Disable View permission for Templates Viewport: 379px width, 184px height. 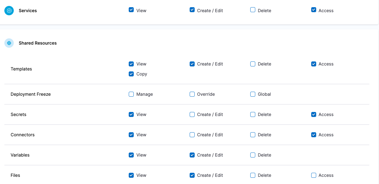point(131,64)
